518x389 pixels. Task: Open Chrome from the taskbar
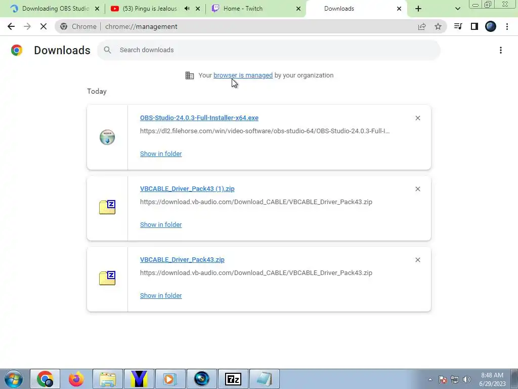[x=45, y=379]
